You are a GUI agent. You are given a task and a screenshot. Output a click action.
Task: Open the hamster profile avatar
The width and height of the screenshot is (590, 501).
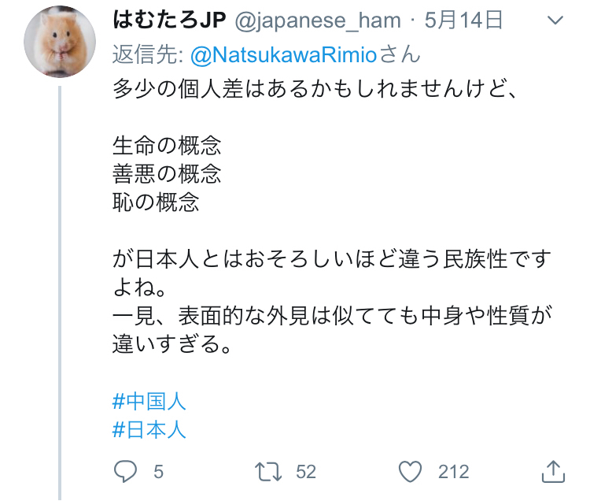pyautogui.click(x=60, y=42)
